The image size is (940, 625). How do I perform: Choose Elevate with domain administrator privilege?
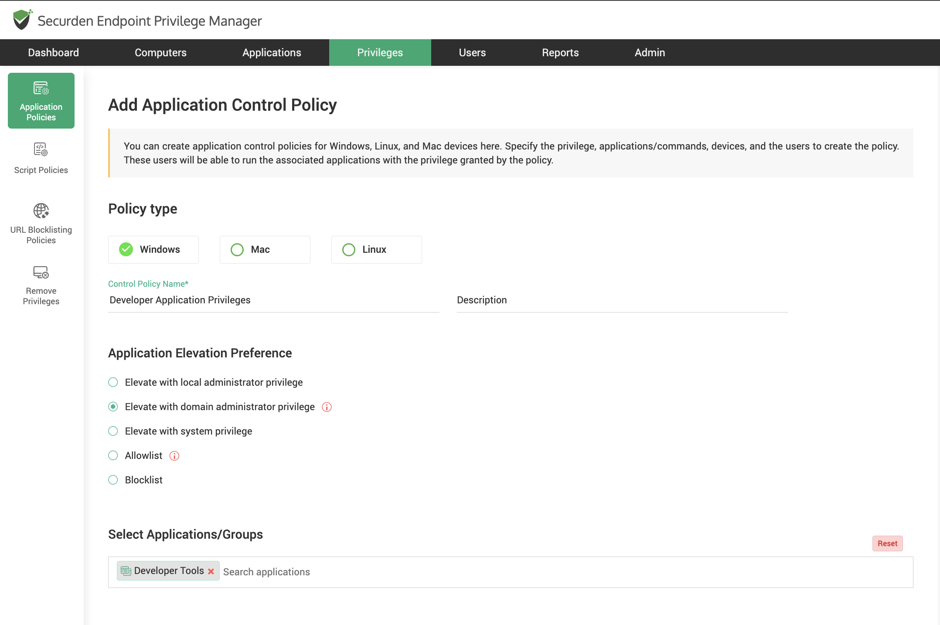click(x=113, y=407)
